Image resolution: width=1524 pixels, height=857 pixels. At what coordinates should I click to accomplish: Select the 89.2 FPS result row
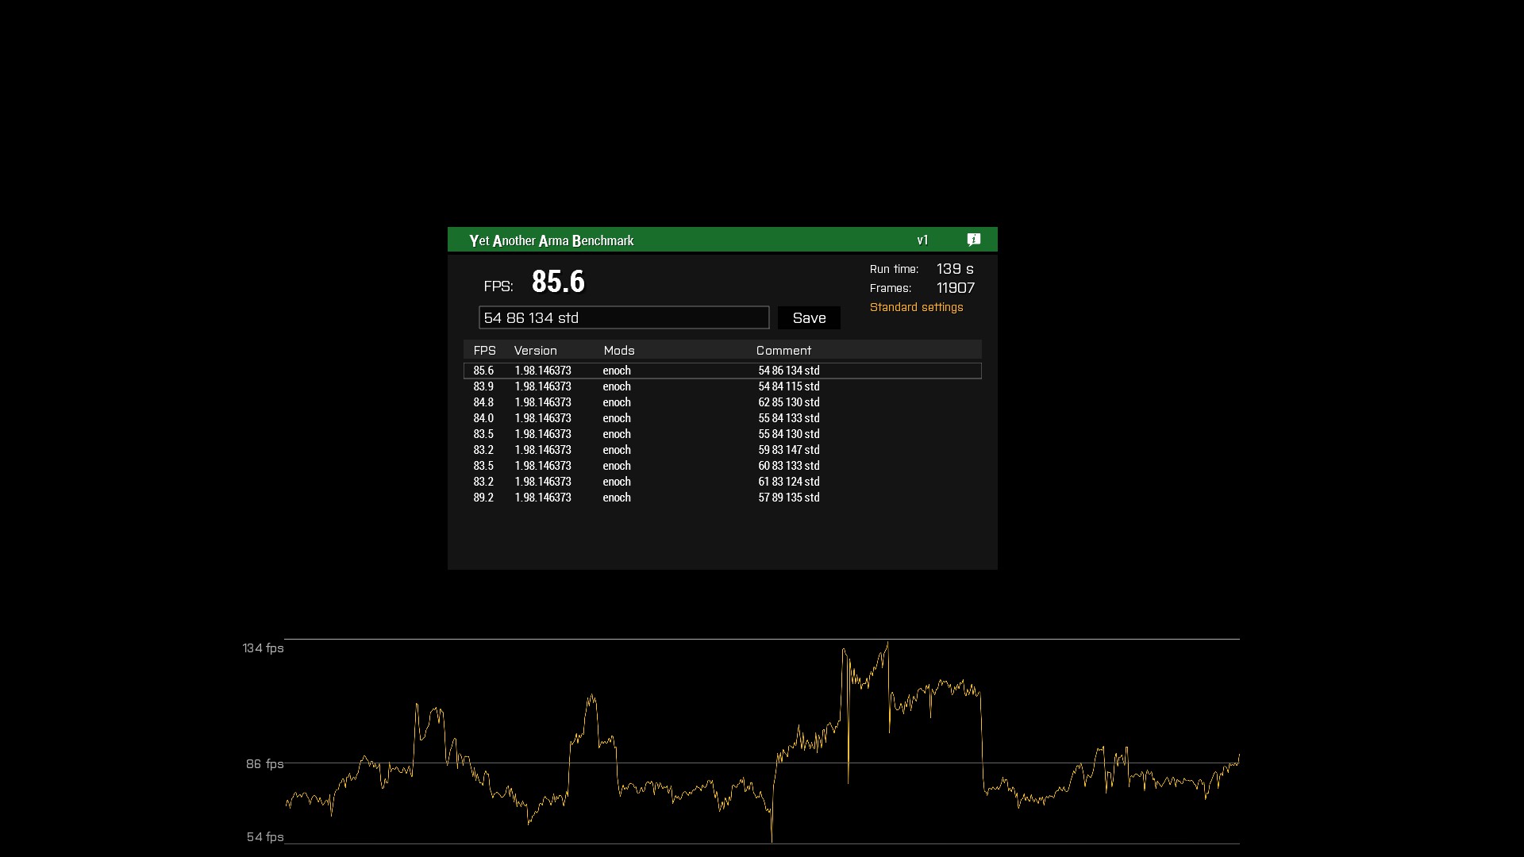pyautogui.click(x=722, y=498)
